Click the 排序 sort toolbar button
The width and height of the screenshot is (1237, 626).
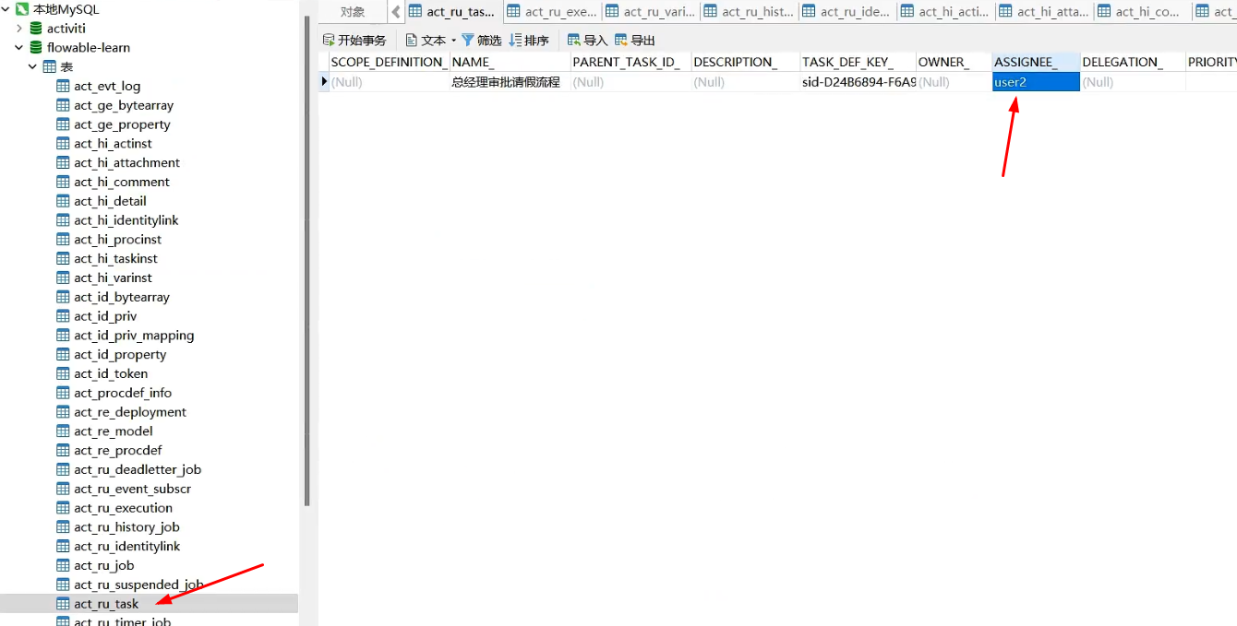click(529, 41)
